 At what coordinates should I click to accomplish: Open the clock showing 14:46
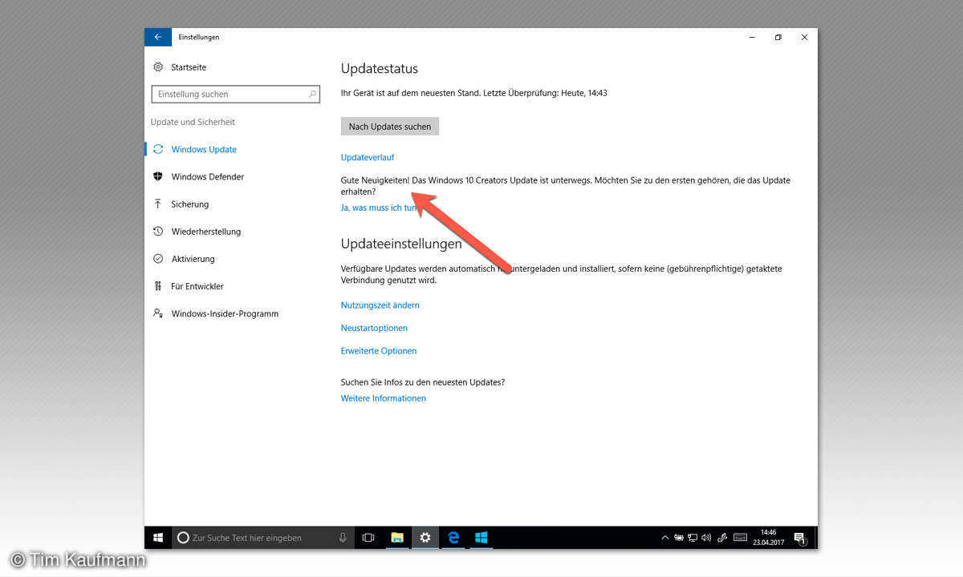[769, 537]
